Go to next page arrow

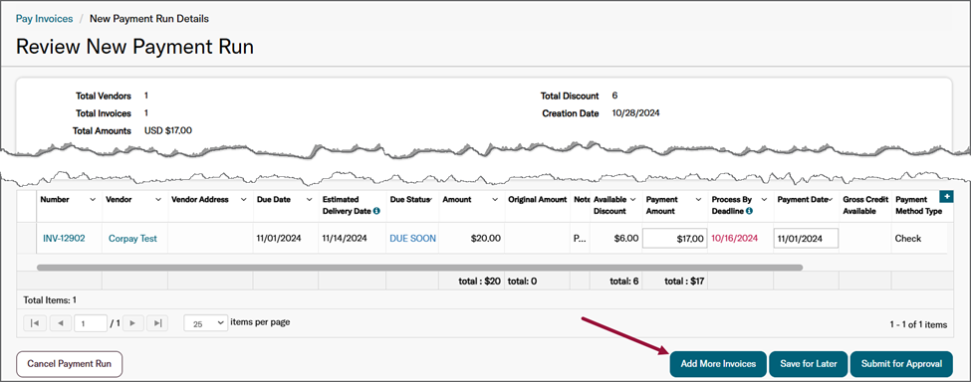click(133, 322)
